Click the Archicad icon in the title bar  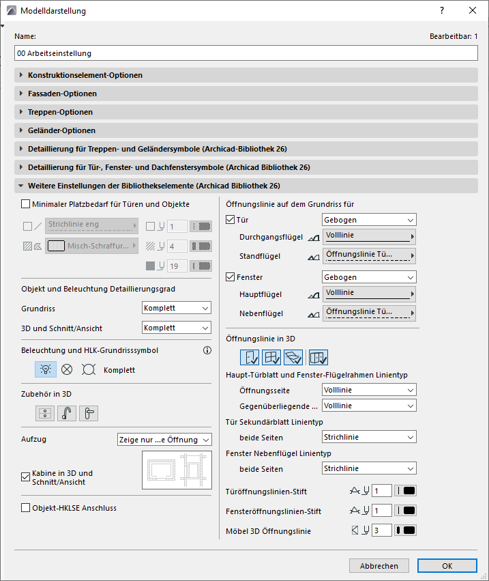coord(12,10)
